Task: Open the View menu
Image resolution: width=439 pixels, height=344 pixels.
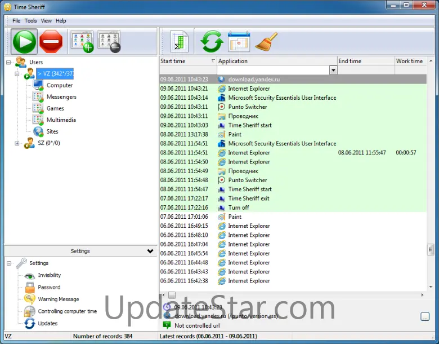Action: coord(46,21)
